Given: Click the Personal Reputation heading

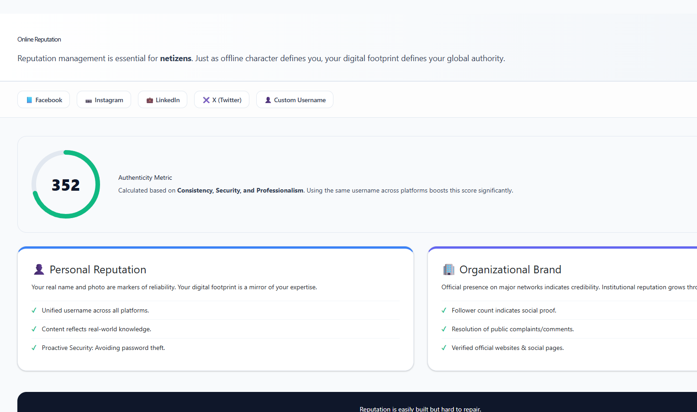Looking at the screenshot, I should (x=98, y=270).
